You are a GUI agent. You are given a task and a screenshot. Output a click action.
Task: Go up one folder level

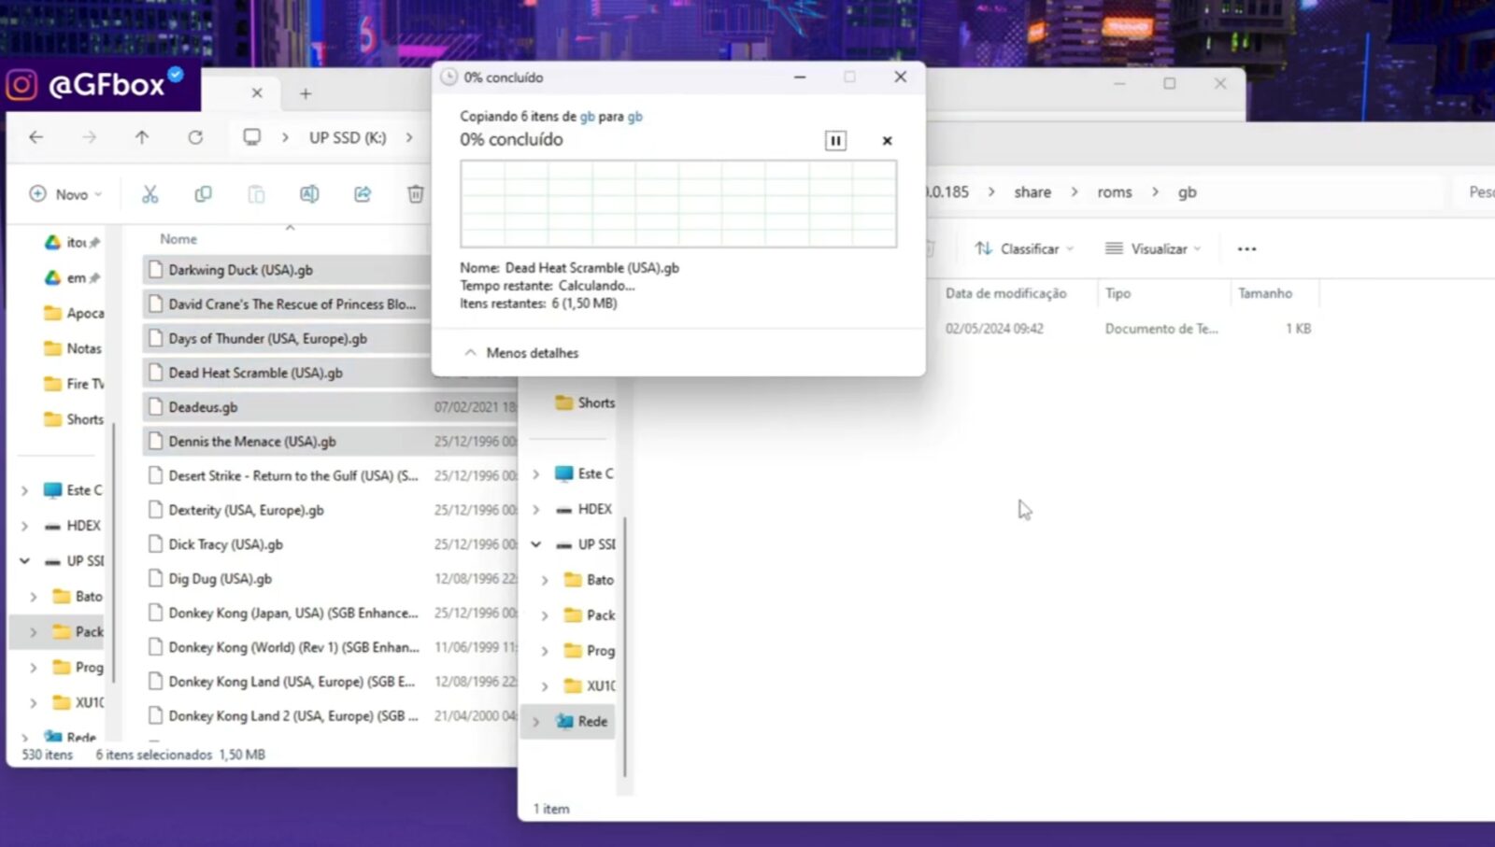(142, 137)
